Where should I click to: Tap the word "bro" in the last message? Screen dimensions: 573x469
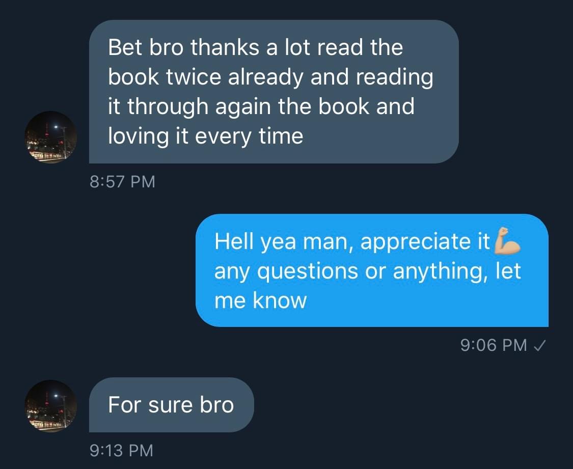tap(216, 405)
